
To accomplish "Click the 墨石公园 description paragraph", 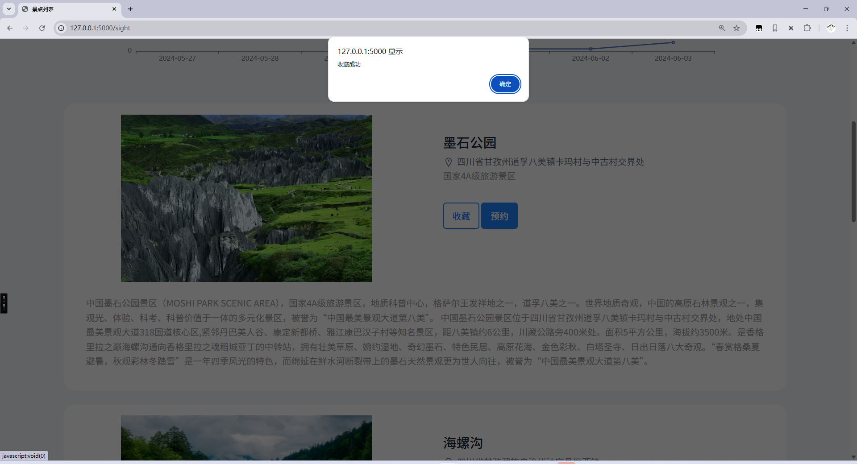I will coord(425,332).
